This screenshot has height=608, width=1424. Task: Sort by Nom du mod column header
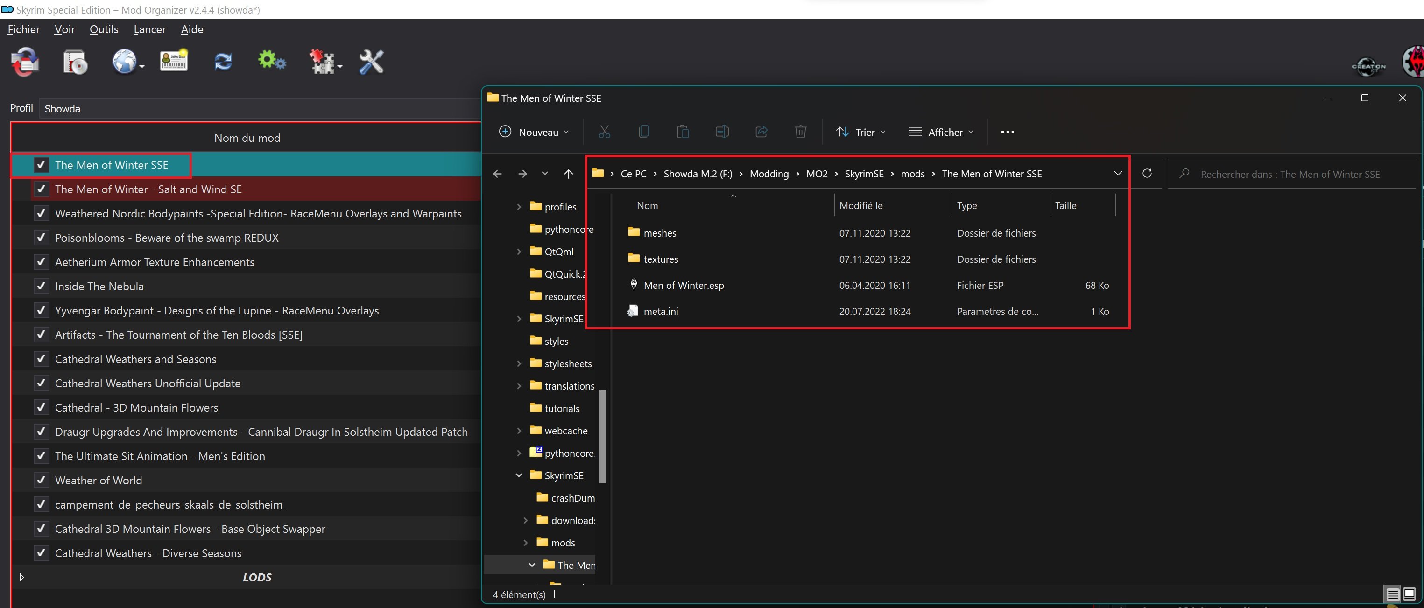coord(247,138)
